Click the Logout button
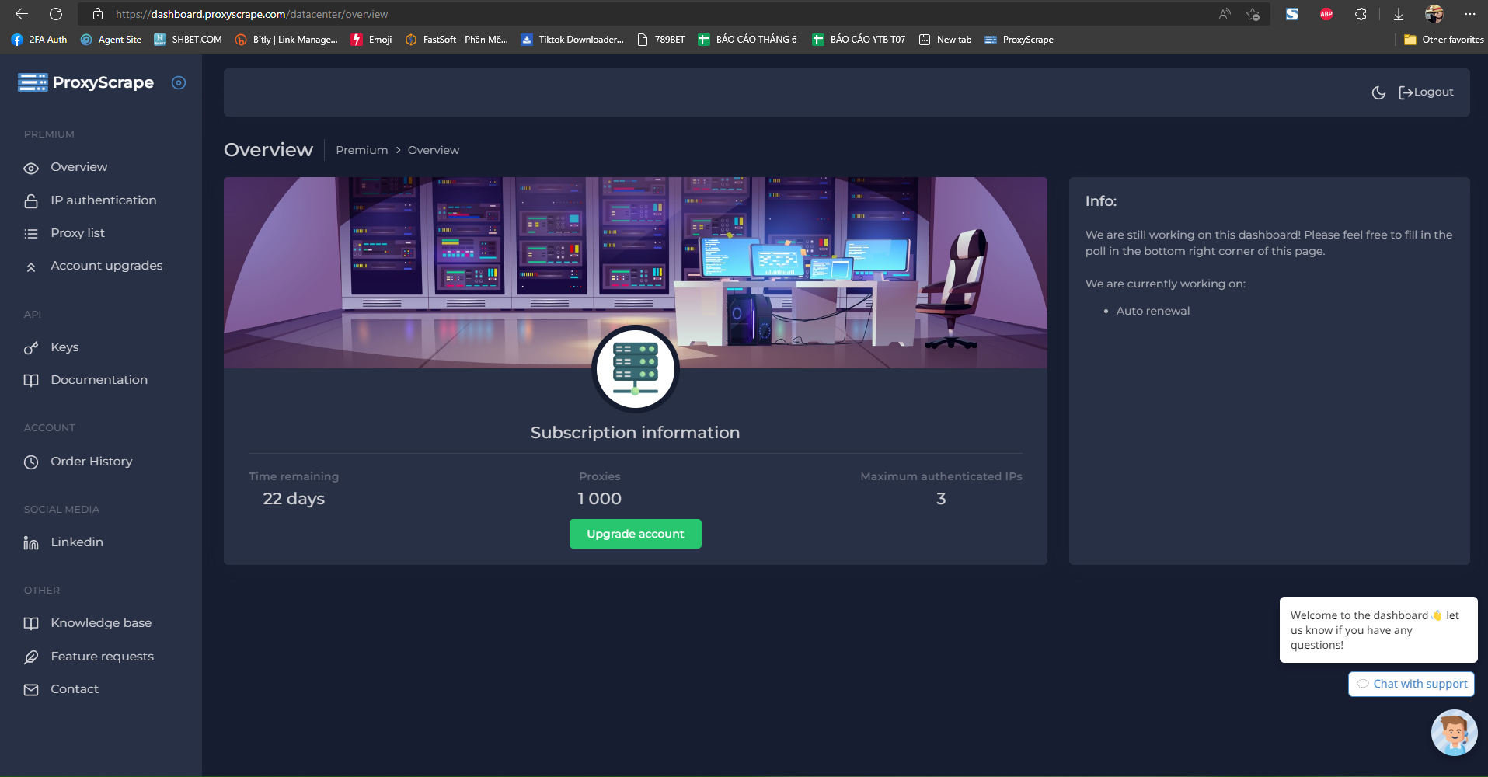The width and height of the screenshot is (1488, 777). (x=1426, y=92)
